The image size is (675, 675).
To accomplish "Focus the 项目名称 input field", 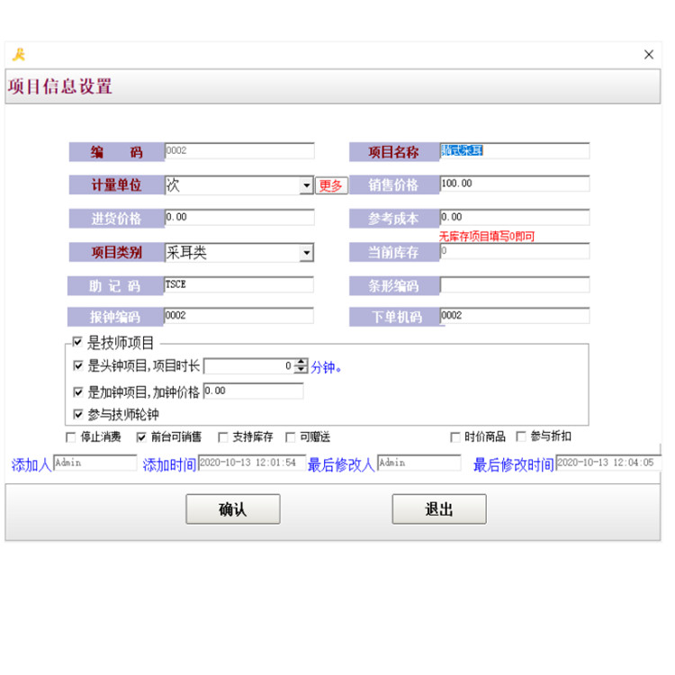I will click(515, 151).
